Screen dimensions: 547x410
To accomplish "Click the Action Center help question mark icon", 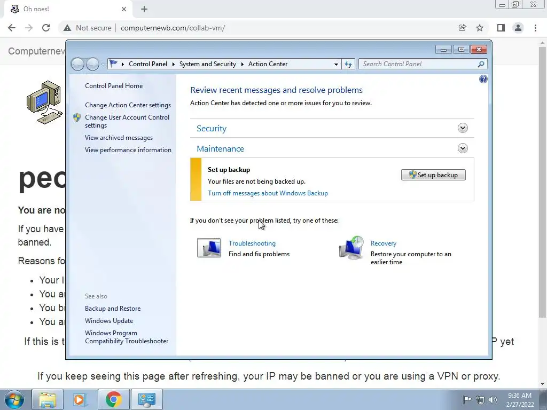I will click(x=483, y=79).
